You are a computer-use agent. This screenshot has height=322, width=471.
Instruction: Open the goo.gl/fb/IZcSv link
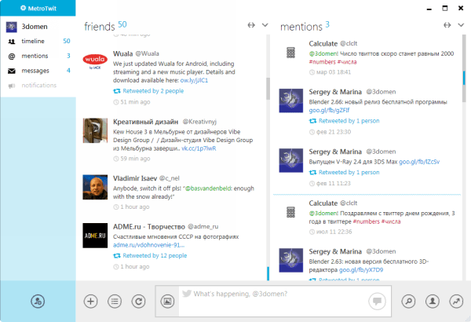point(419,162)
